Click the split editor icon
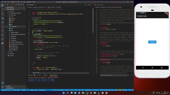The height and width of the screenshot is (95, 170). click(89, 5)
